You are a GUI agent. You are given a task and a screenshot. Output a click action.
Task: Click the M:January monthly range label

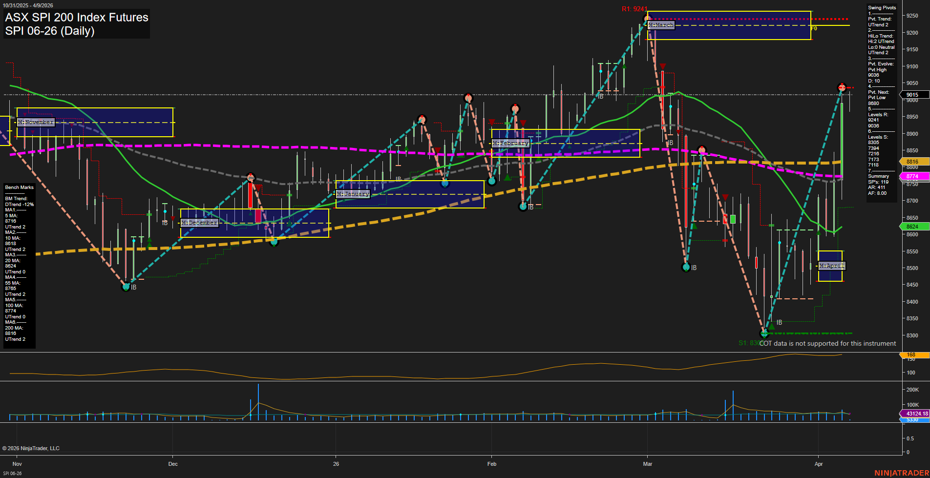[353, 194]
